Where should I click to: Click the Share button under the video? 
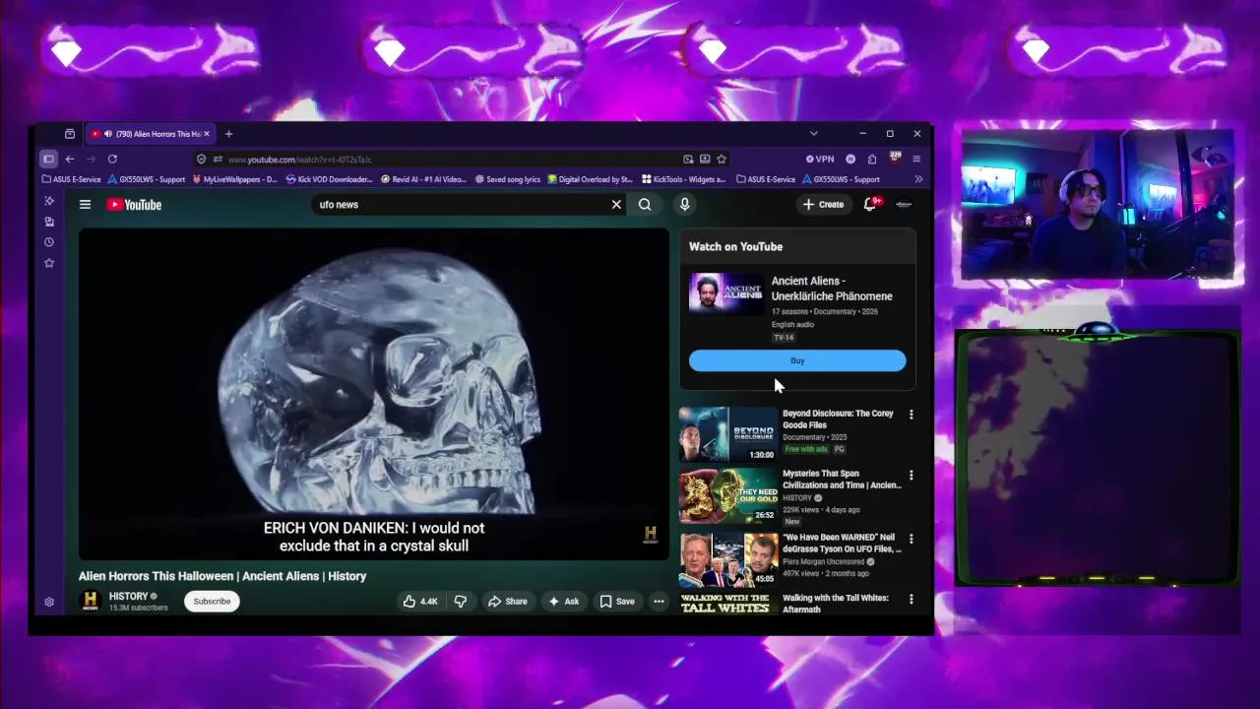(508, 601)
